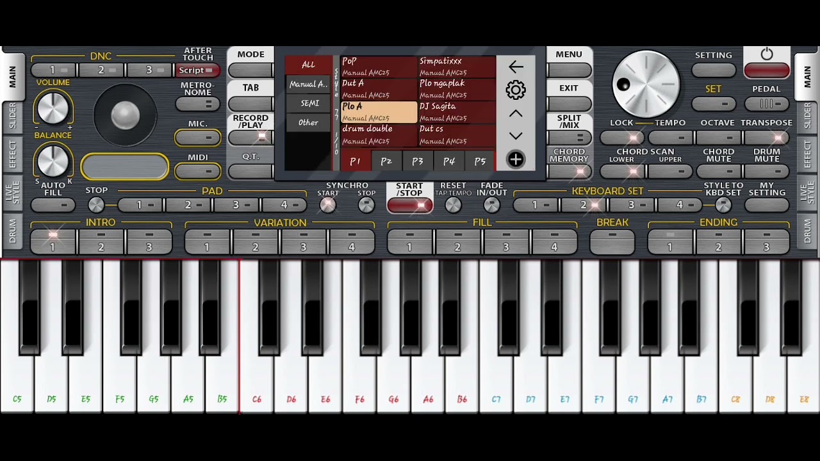Select Ending 2 button
Viewport: 820px width, 461px height.
(x=718, y=242)
